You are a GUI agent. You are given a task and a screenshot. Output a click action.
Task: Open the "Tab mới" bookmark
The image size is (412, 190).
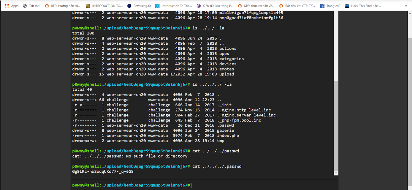click(x=32, y=6)
